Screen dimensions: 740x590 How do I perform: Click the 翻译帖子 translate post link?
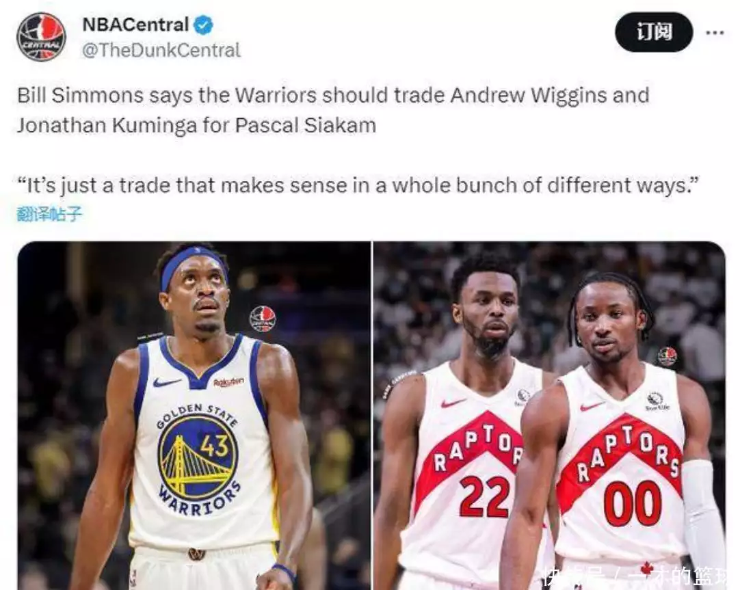tap(49, 214)
